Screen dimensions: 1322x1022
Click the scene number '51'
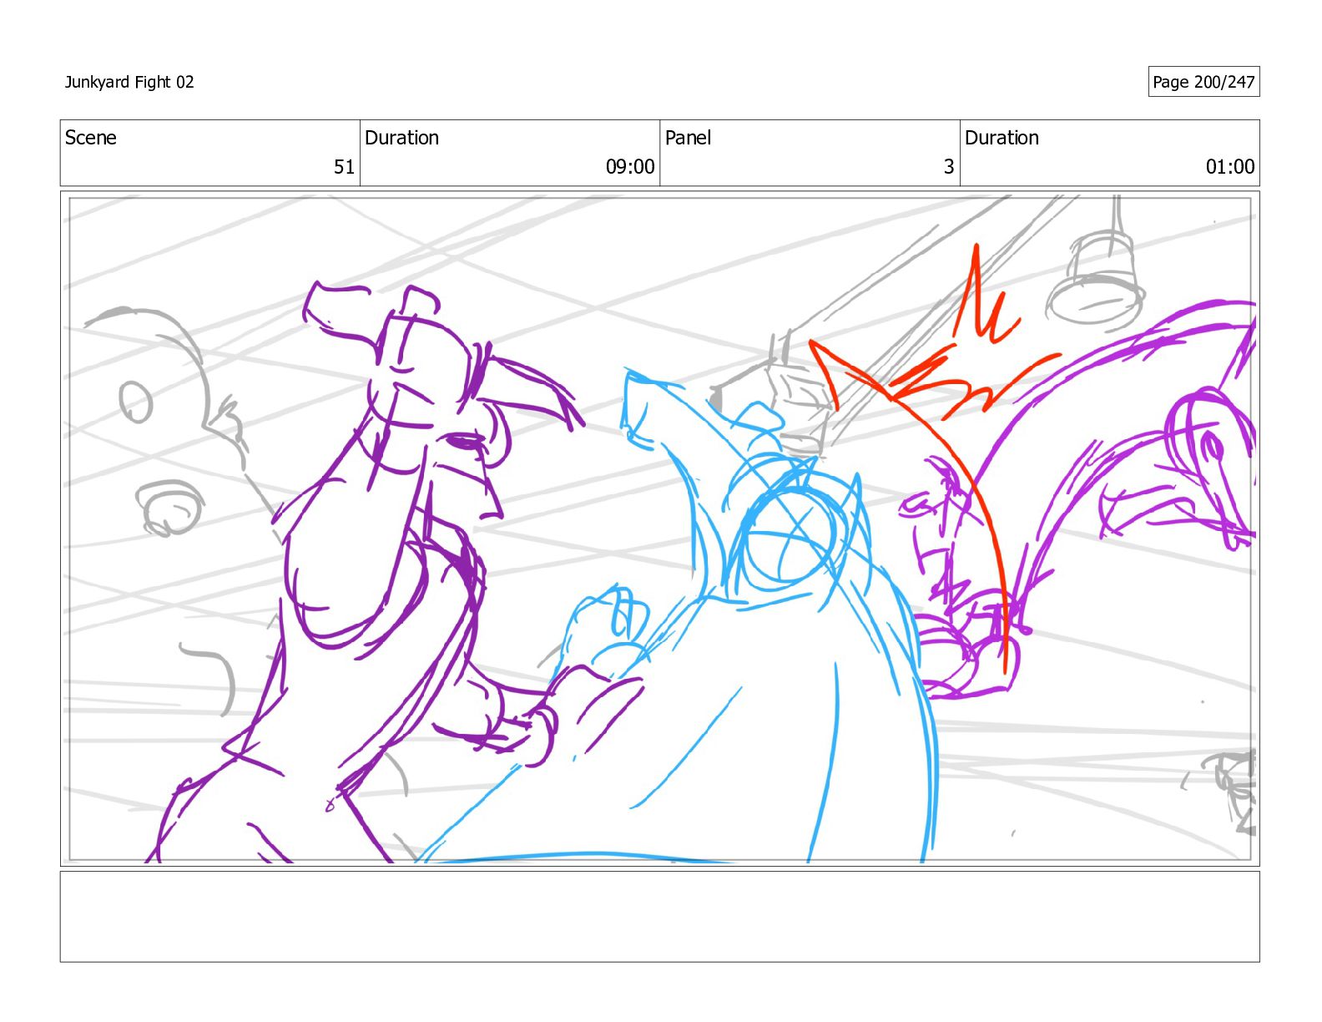coord(345,167)
